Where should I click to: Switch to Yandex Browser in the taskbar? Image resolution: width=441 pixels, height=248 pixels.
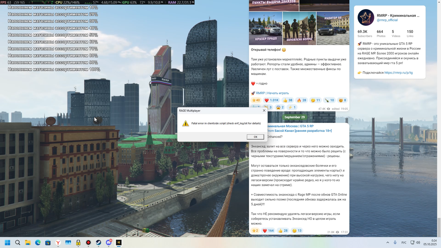(58, 242)
